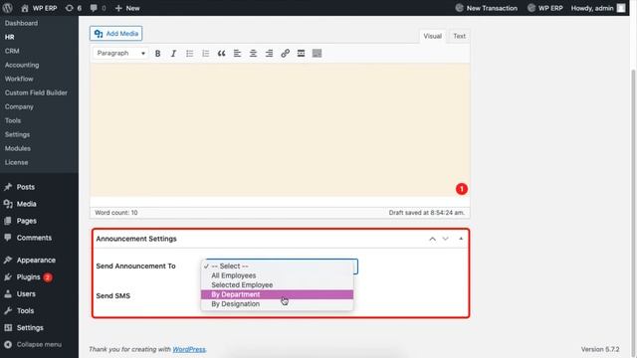Open sidebar Tools with wrench icon

point(25,311)
